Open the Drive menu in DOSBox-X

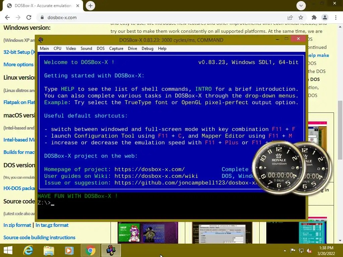(x=132, y=49)
